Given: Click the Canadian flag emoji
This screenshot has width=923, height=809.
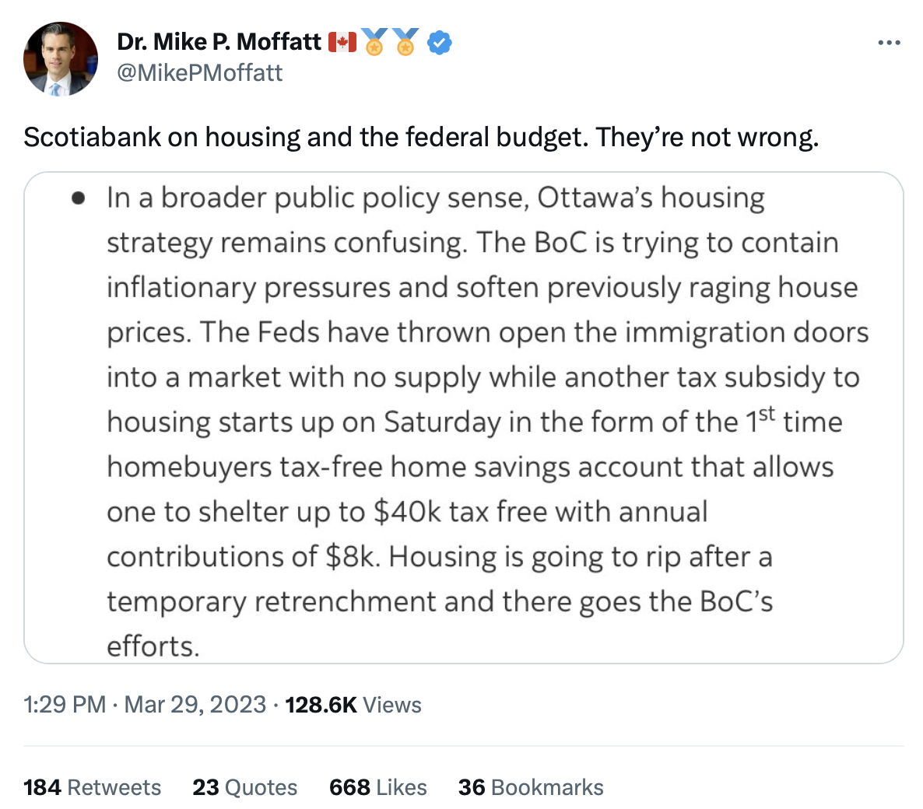Looking at the screenshot, I should click(x=342, y=42).
